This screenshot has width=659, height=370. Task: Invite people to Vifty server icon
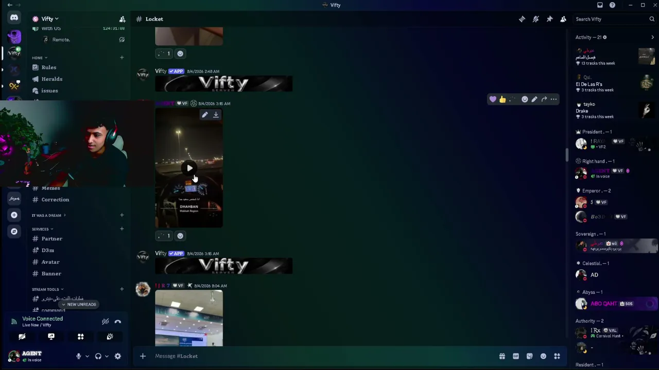pyautogui.click(x=122, y=19)
